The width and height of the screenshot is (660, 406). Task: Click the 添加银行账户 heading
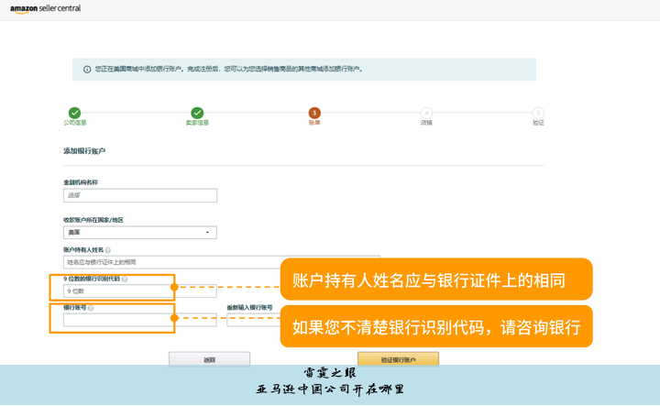84,151
